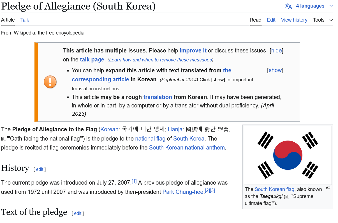Image resolution: width=338 pixels, height=223 pixels.
Task: Click the 'Text of the pledge' heading
Action: pos(34,212)
